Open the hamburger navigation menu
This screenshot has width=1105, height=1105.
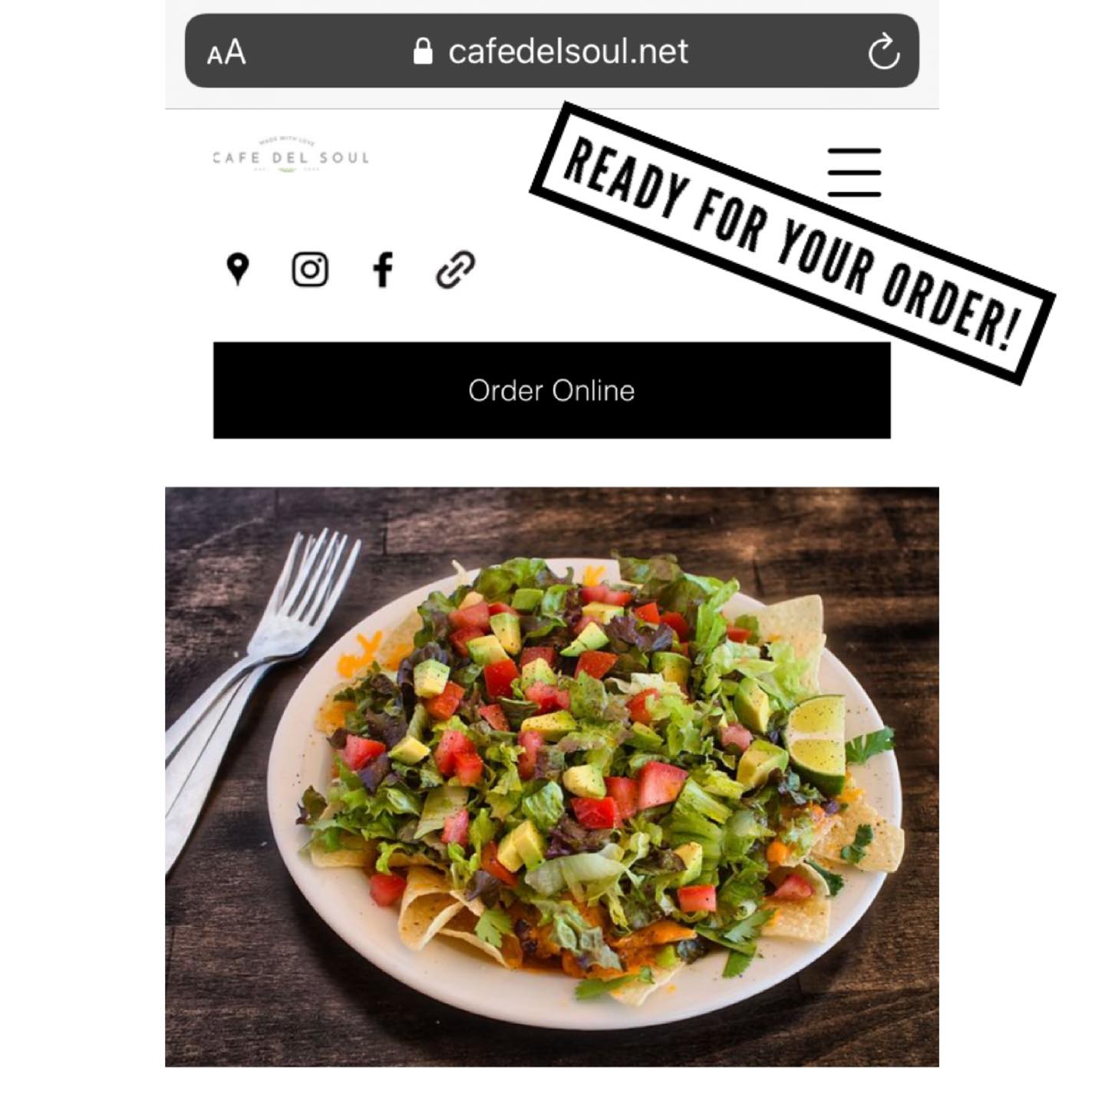[854, 172]
